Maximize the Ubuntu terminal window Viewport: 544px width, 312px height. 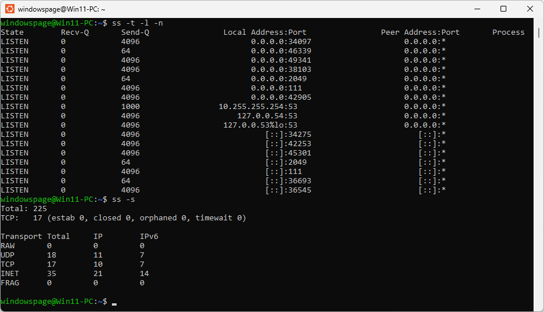pyautogui.click(x=503, y=9)
